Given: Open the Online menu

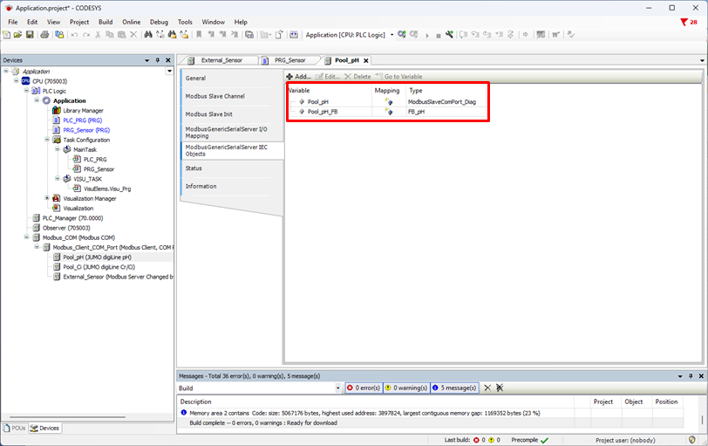Looking at the screenshot, I should pos(131,22).
